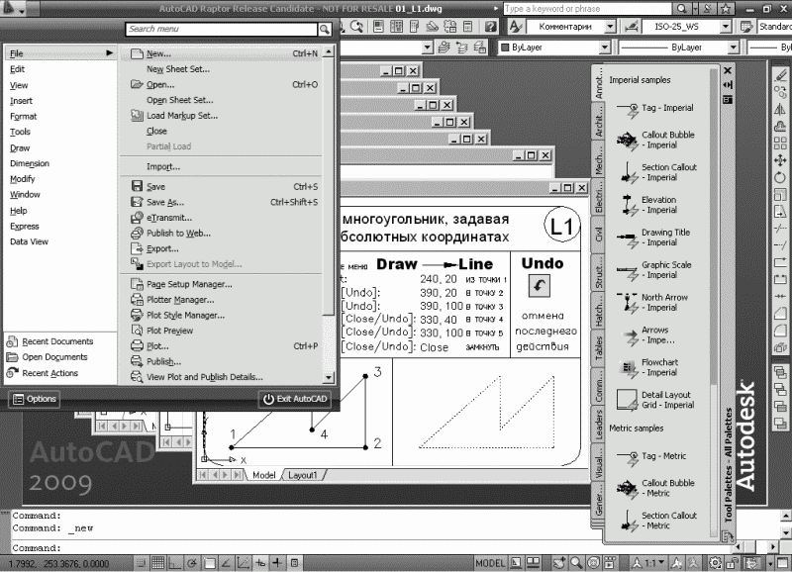The height and width of the screenshot is (572, 792).
Task: Click the Bring to Front draw order icon
Action: click(x=780, y=373)
